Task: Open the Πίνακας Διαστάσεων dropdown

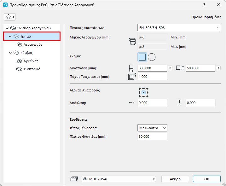Action: [179, 28]
